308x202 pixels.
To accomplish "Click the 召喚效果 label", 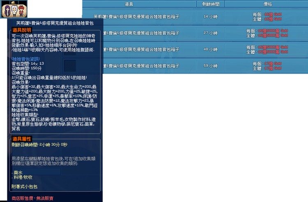I will [21, 82].
